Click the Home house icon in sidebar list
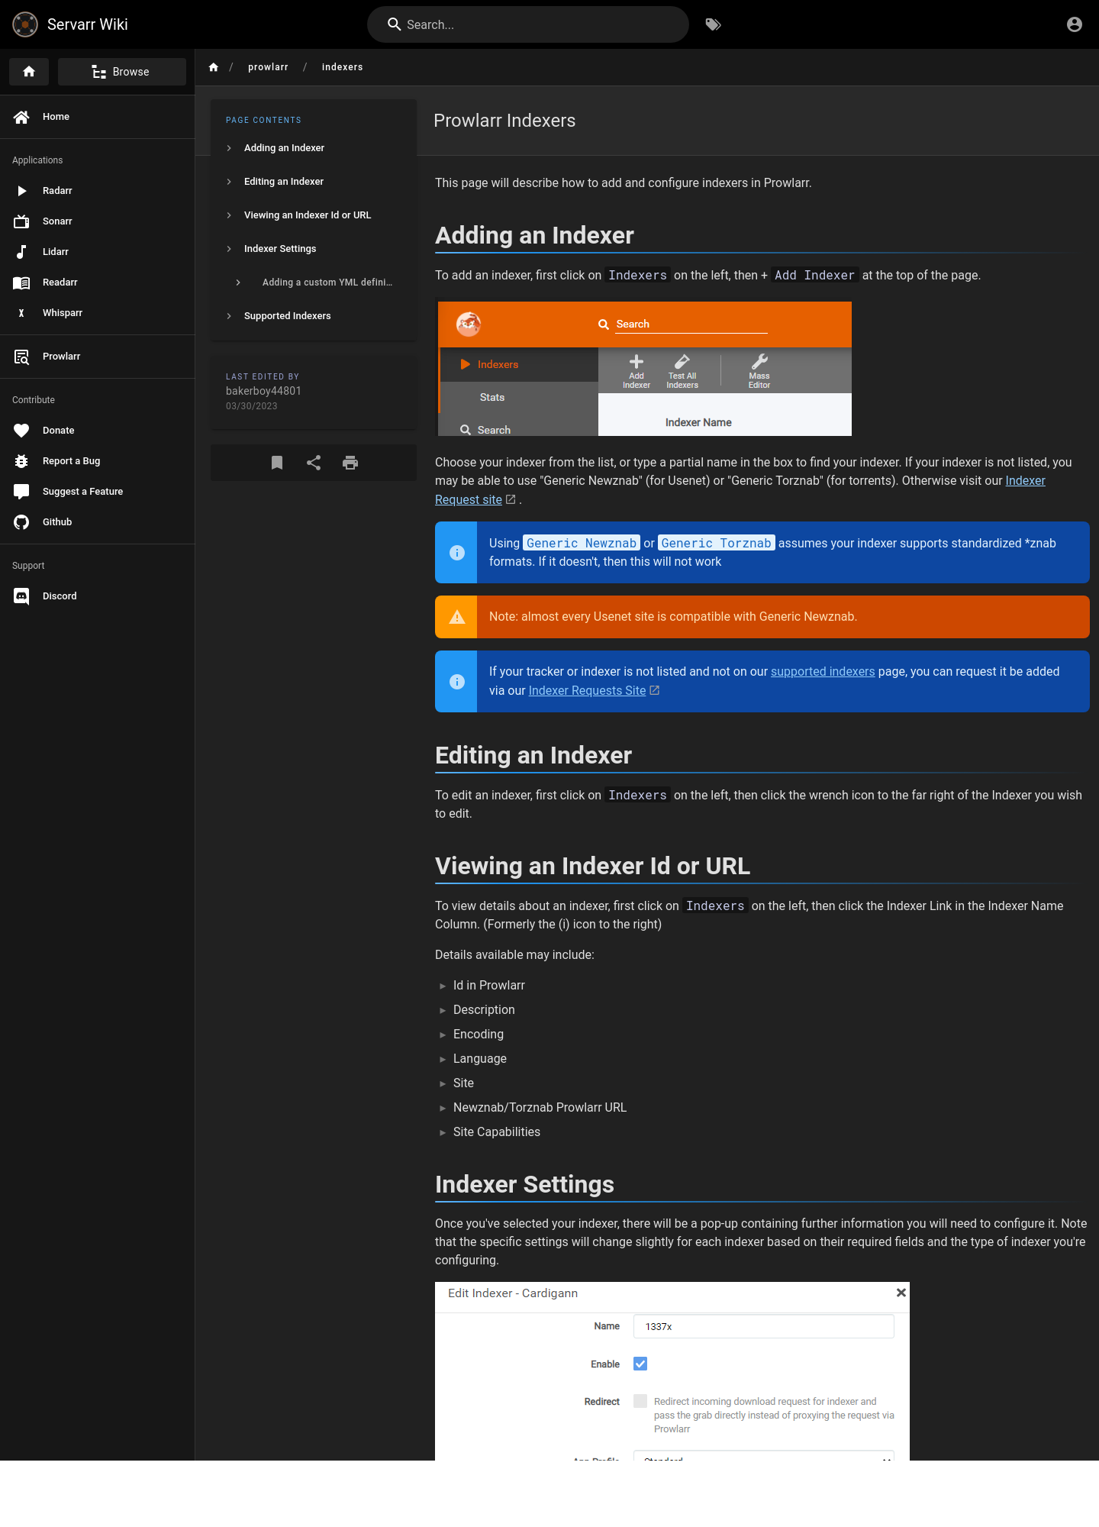 click(21, 117)
